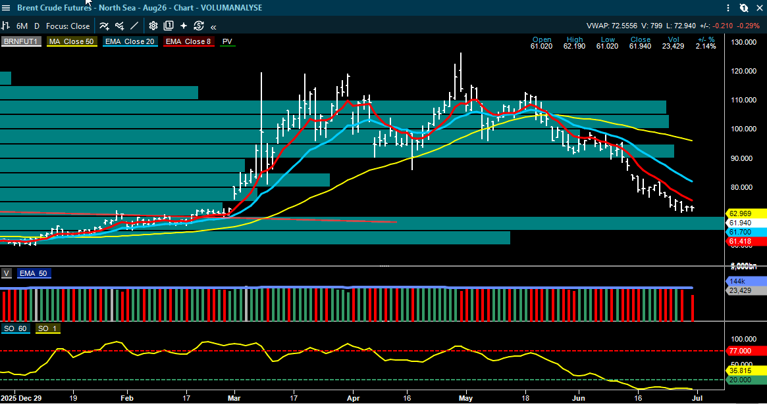Open chart settings gear
767x404 pixels.
point(153,26)
